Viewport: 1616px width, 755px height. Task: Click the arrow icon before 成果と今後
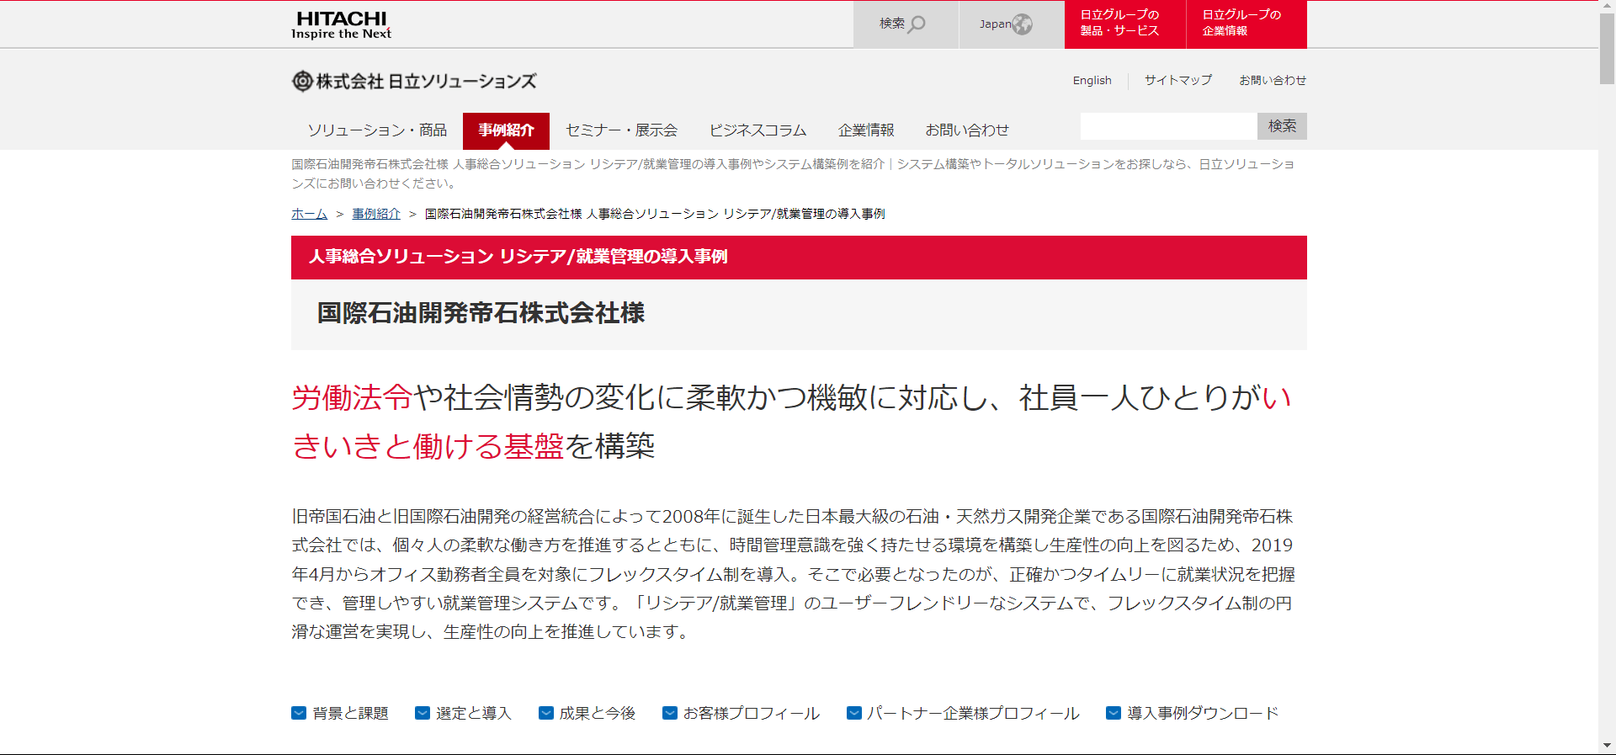coord(546,713)
